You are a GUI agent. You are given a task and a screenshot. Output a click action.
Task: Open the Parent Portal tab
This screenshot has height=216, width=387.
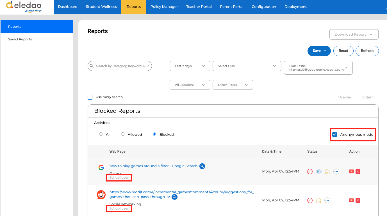tap(232, 7)
